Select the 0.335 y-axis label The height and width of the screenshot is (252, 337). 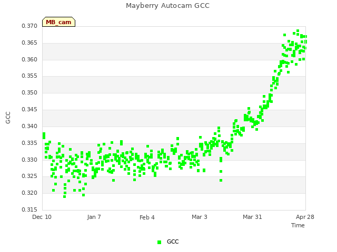click(29, 143)
